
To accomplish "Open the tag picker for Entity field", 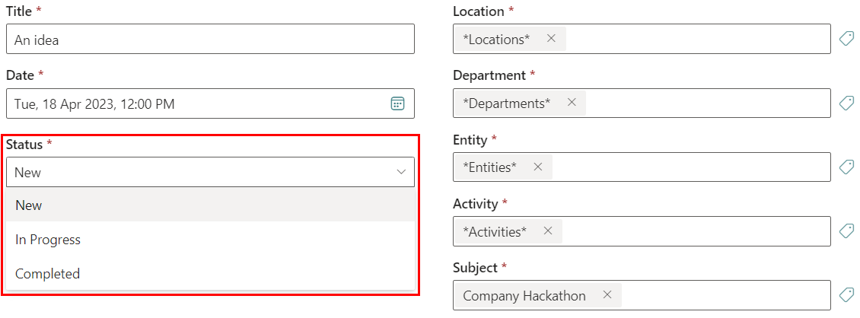I will (x=846, y=167).
